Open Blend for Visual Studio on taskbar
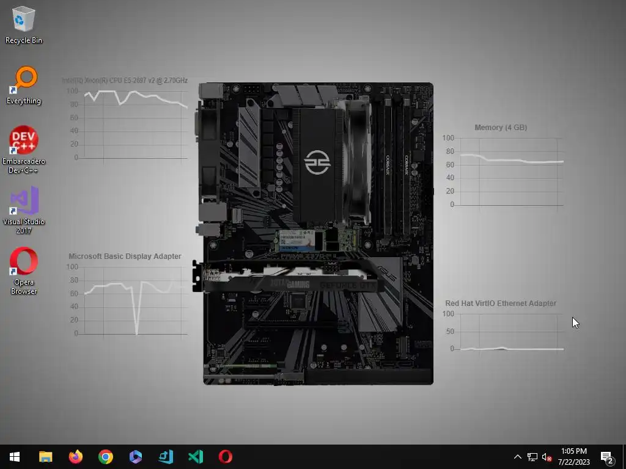The height and width of the screenshot is (469, 626). (x=165, y=457)
